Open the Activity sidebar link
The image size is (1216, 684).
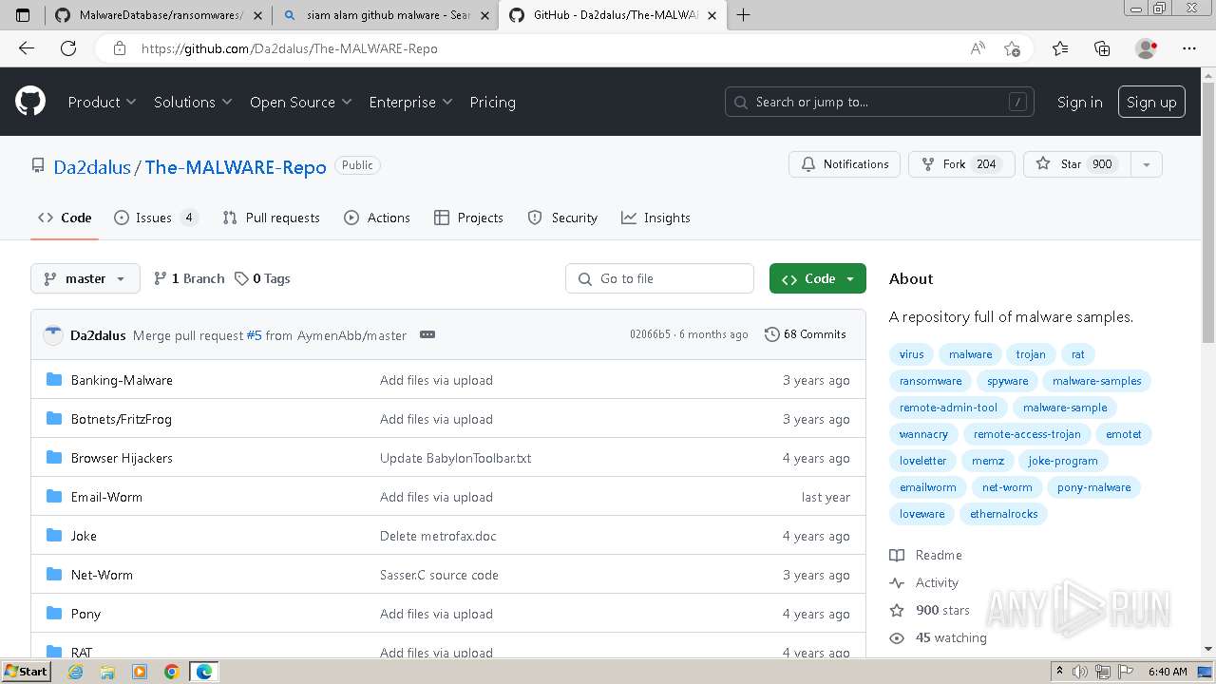[924, 582]
